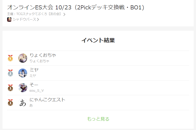Show more results with もっと見る

point(98,119)
